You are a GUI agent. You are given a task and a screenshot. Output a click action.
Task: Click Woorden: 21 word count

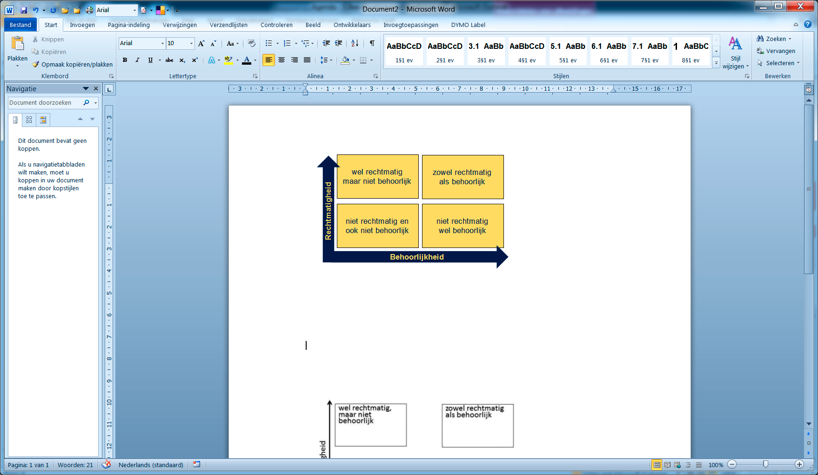tap(75, 465)
